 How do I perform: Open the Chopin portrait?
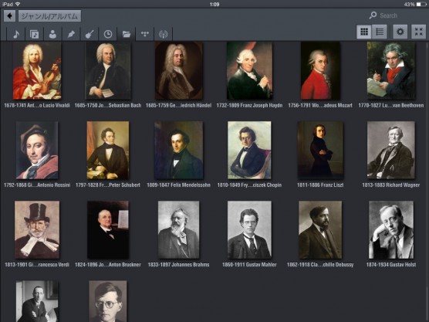tap(249, 150)
